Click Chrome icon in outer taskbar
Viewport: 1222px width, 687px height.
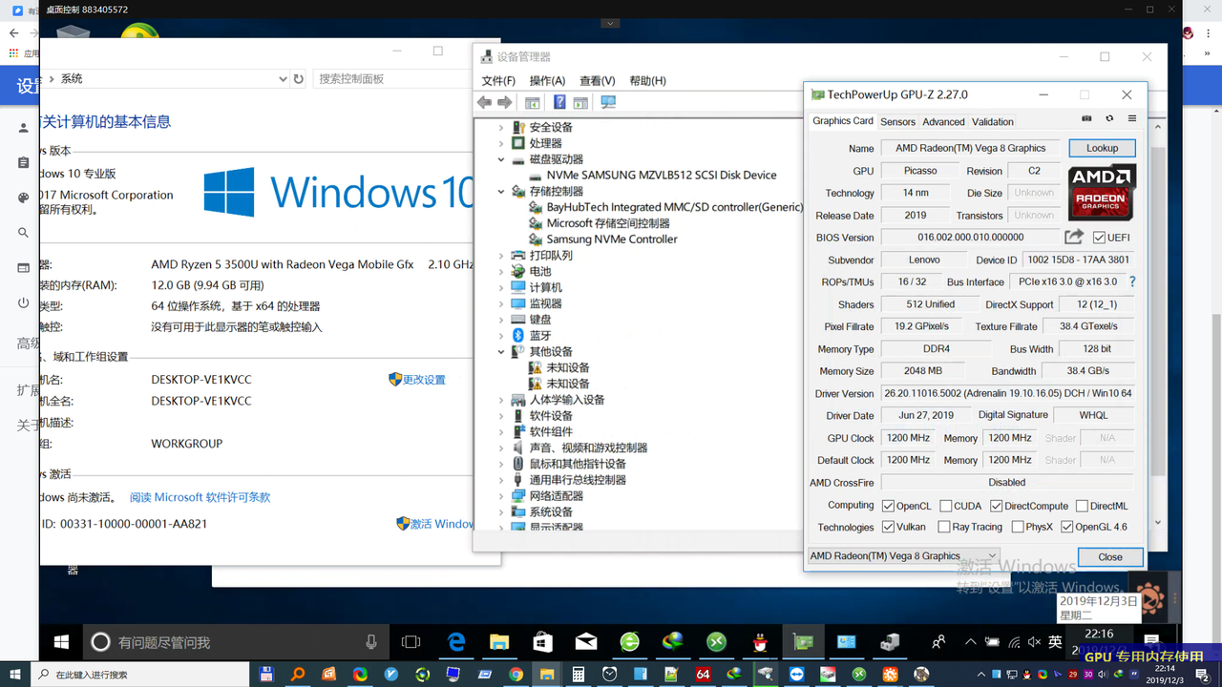click(x=516, y=675)
